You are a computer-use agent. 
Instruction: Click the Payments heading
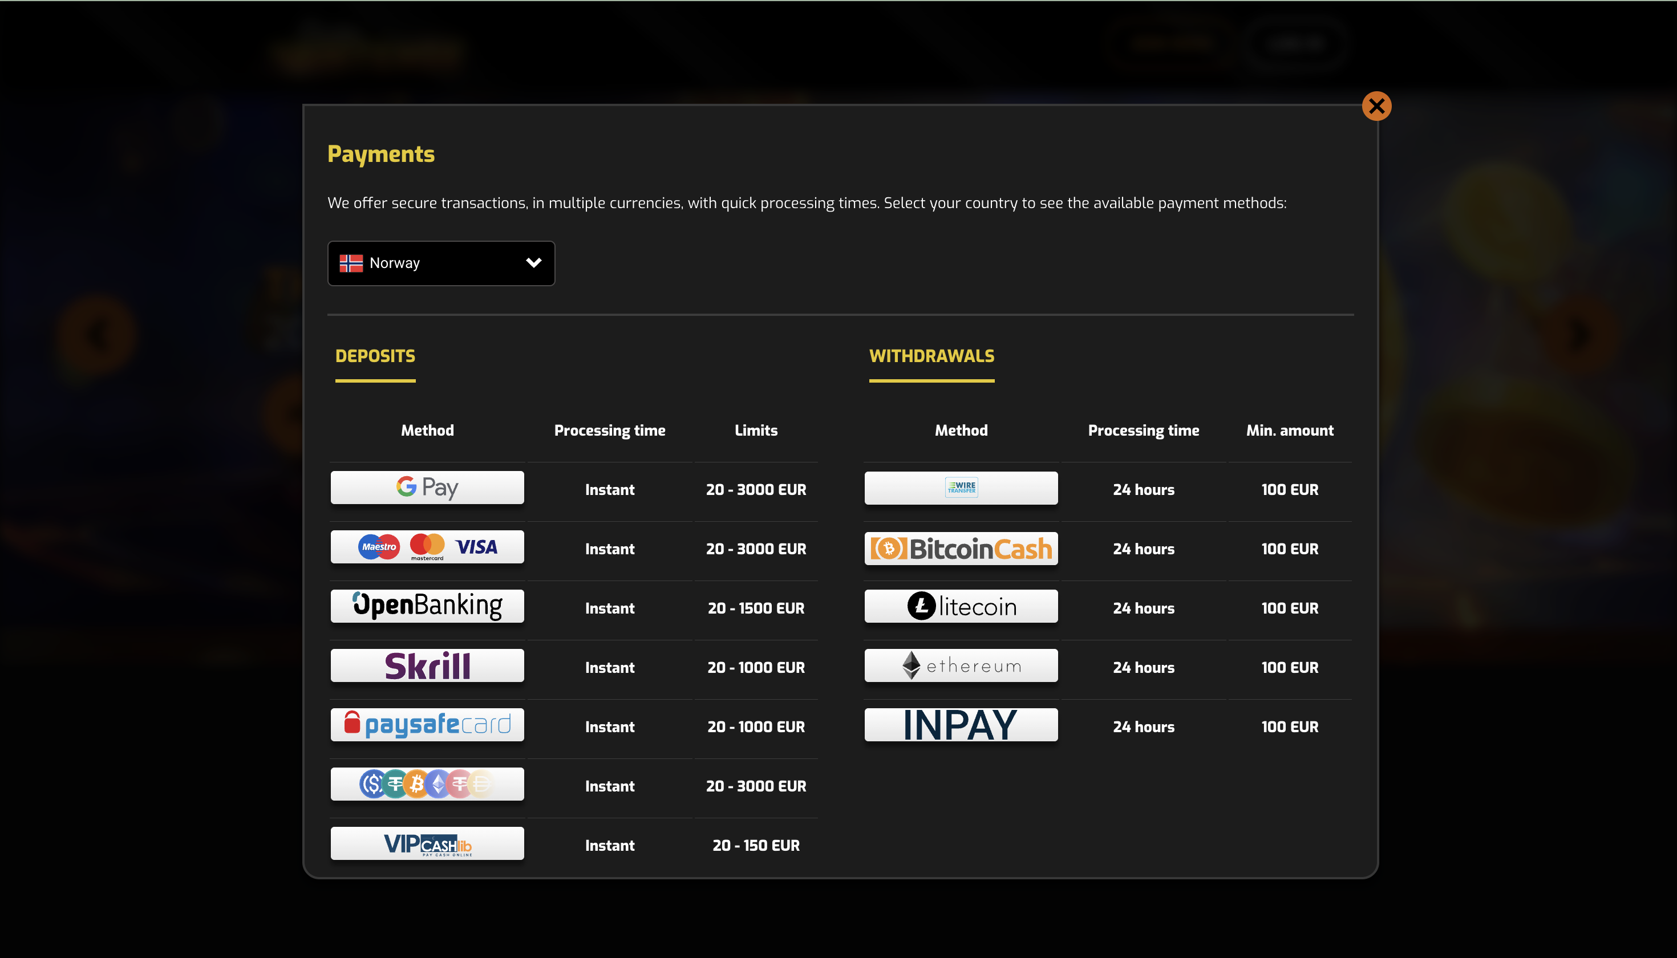pos(381,155)
